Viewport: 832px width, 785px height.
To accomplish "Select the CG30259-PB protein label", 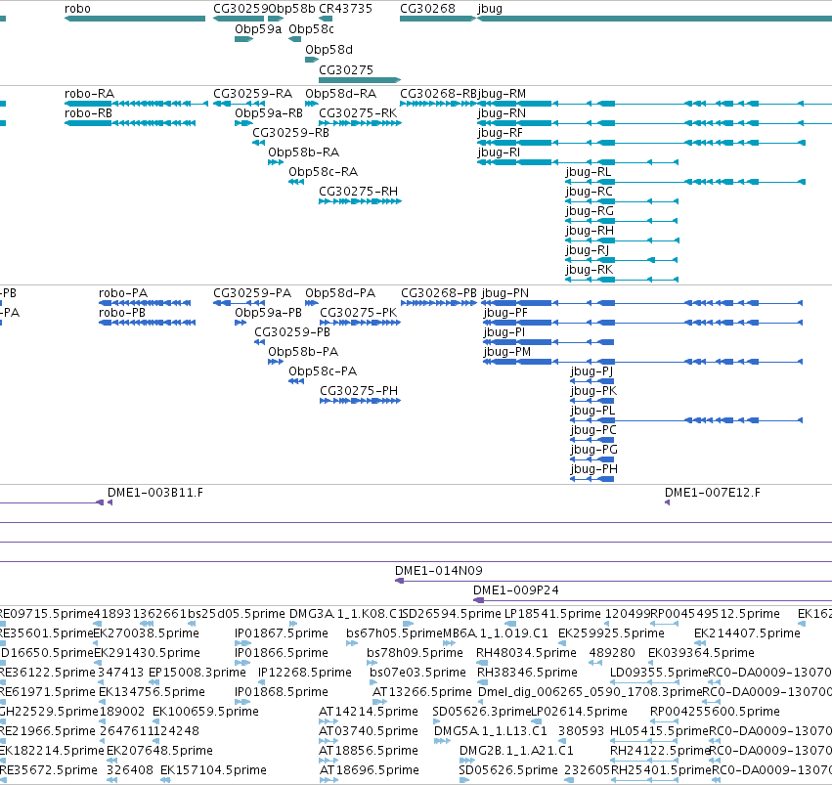I will coord(292,332).
